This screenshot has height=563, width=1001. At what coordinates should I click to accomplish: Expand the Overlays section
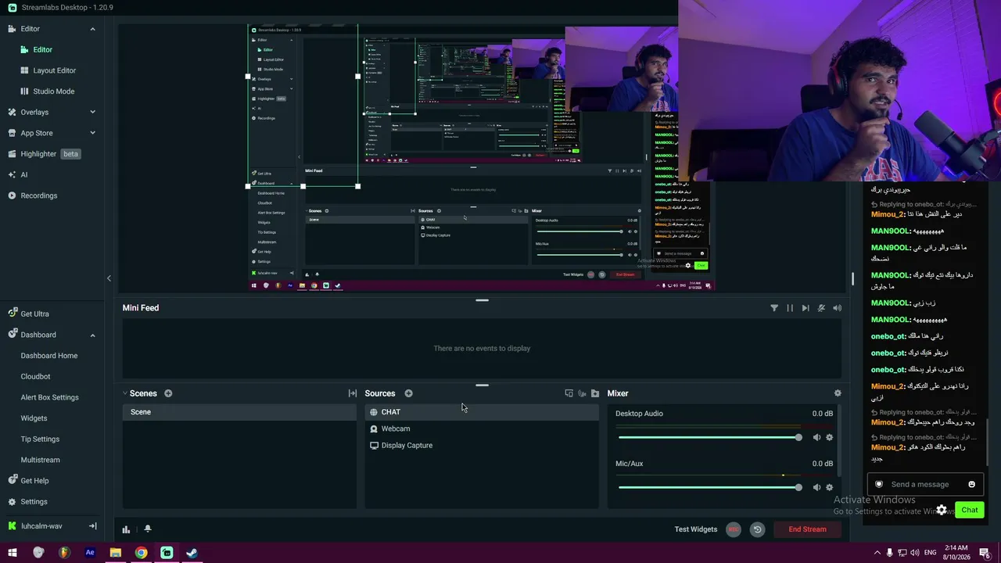click(x=92, y=112)
